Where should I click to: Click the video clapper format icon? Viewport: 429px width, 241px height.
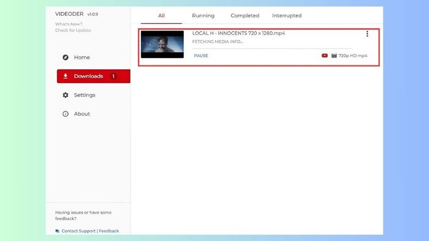coord(334,56)
